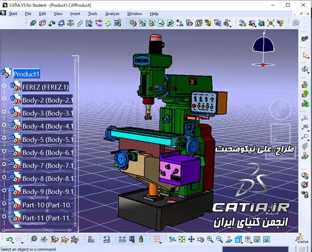Click the Fit All In icon

tap(181, 240)
